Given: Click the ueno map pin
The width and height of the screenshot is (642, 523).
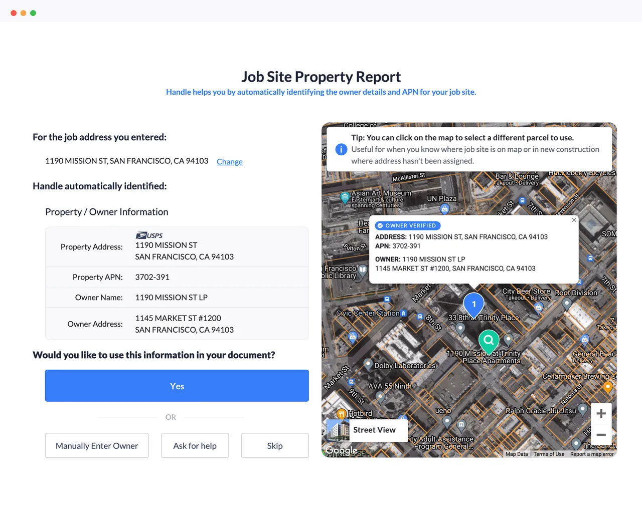Looking at the screenshot, I should click(447, 421).
